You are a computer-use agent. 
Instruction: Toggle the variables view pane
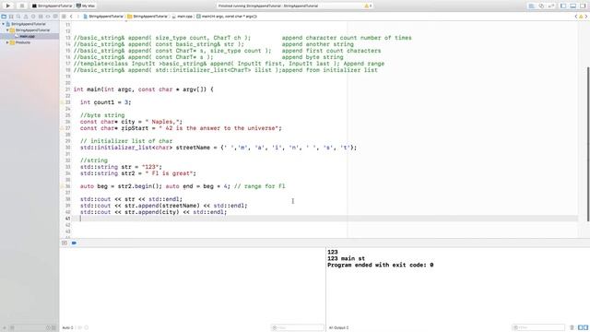coord(581,328)
